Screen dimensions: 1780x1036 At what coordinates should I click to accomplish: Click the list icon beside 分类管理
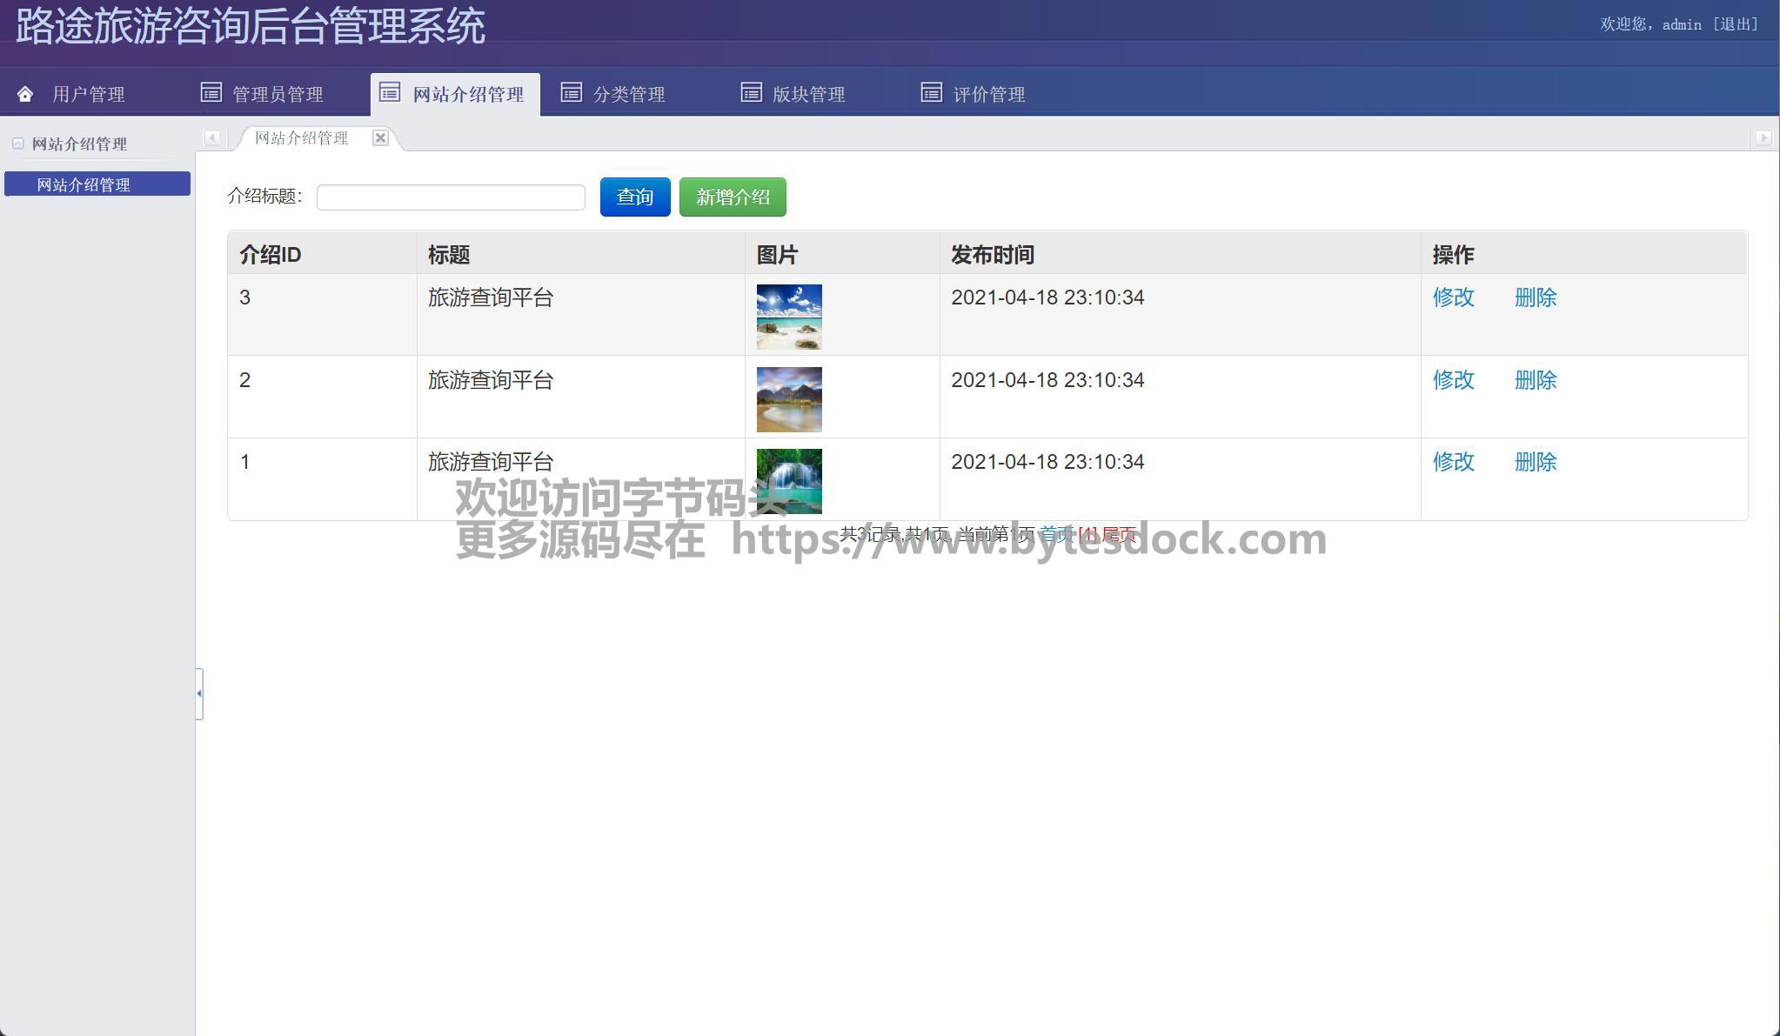tap(572, 92)
